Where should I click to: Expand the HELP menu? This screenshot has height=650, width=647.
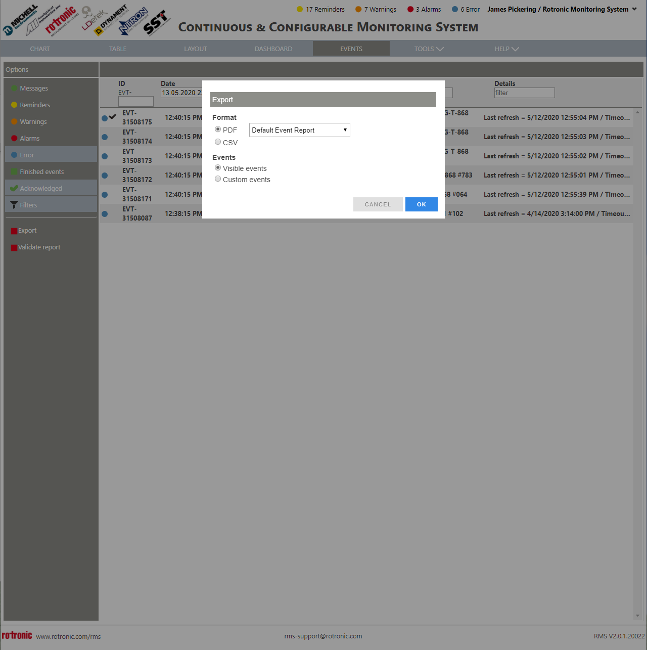[x=506, y=49]
